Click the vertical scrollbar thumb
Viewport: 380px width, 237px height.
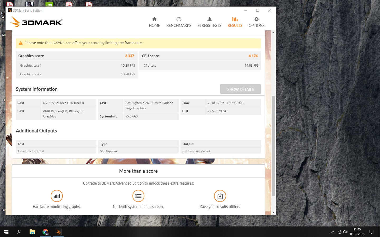(x=273, y=146)
